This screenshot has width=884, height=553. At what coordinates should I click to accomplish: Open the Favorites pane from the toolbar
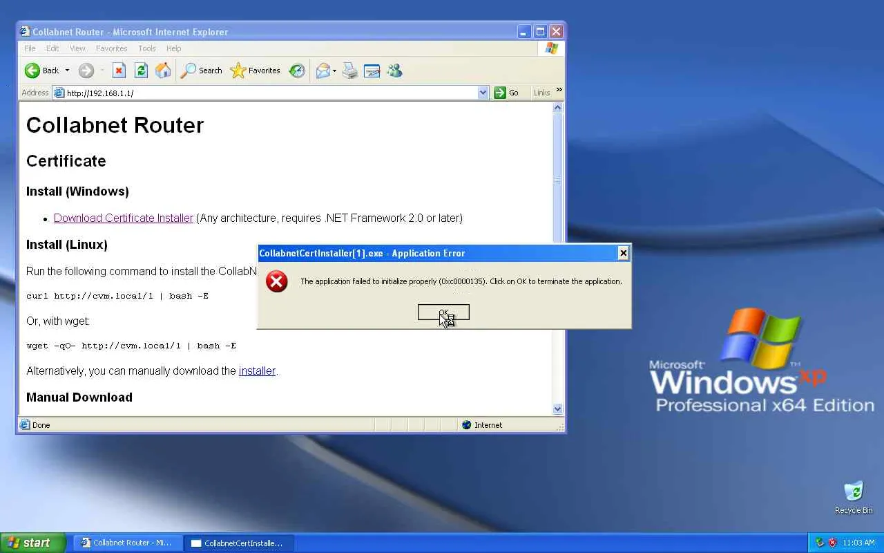coord(255,71)
